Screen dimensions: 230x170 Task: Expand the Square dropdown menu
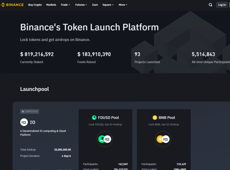point(108,5)
